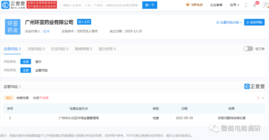Click the 批量风险扫描 link
269x140 pixels.
tap(229, 22)
